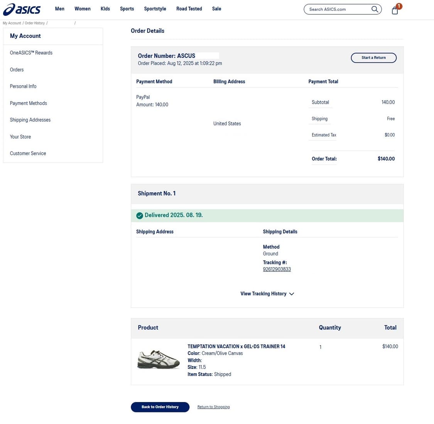434x424 pixels.
Task: Open Personal Info in sidebar
Action: [x=23, y=86]
